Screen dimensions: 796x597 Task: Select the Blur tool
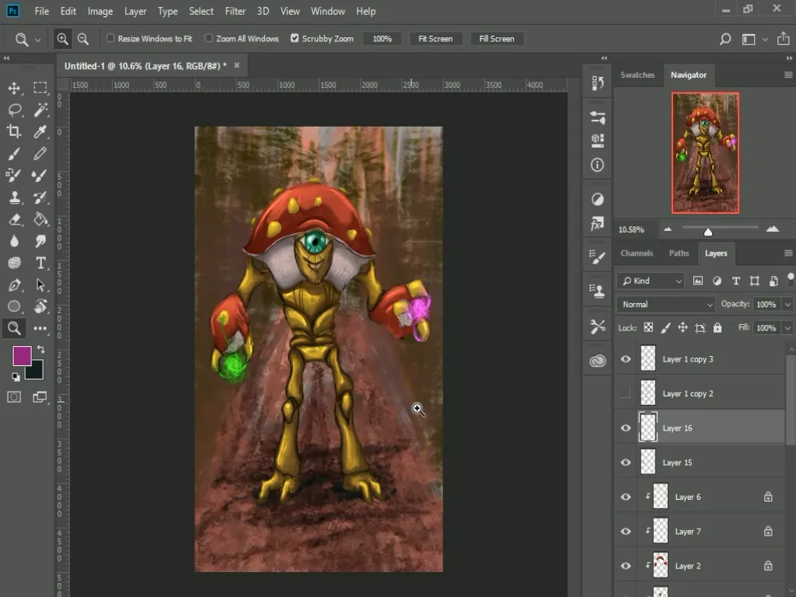tap(14, 241)
